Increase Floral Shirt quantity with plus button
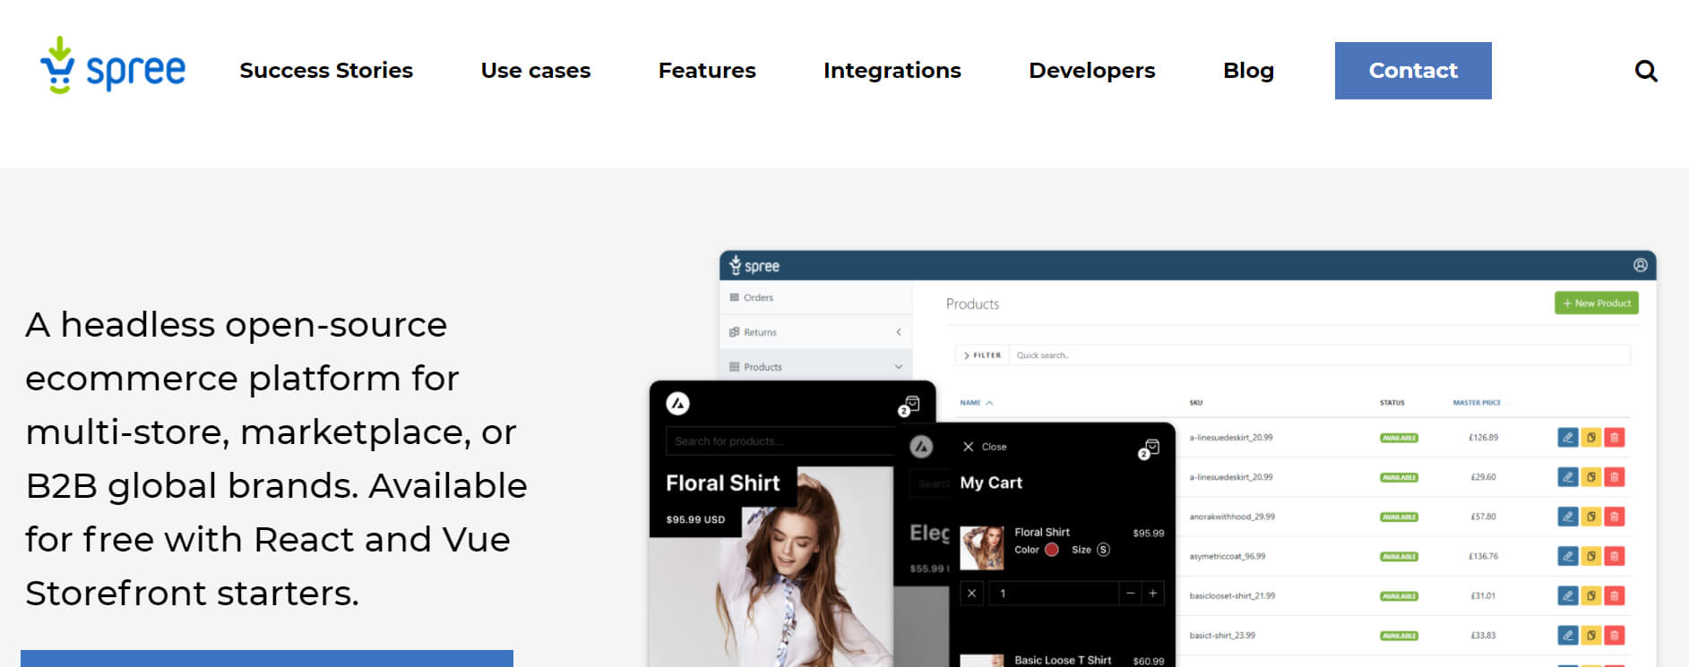The image size is (1689, 667). (x=1153, y=593)
